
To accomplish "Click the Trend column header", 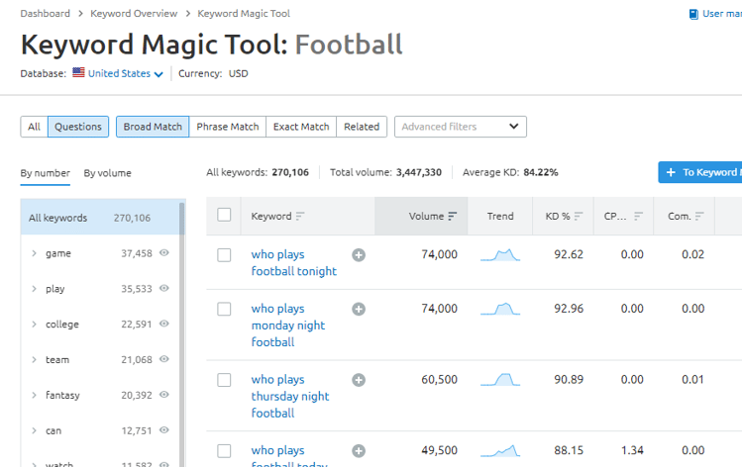I will (x=500, y=216).
